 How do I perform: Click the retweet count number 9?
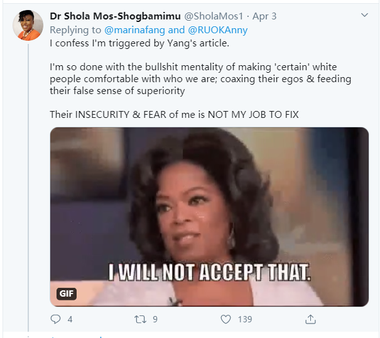pos(155,319)
